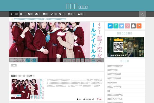
Task: Open the article title ending with 99
Action: click(x=25, y=76)
